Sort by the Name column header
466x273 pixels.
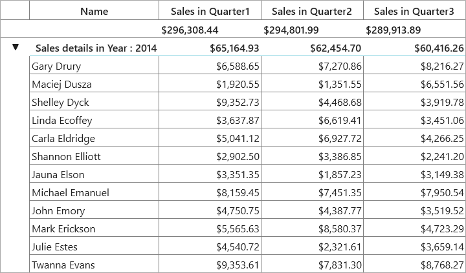[x=94, y=11]
